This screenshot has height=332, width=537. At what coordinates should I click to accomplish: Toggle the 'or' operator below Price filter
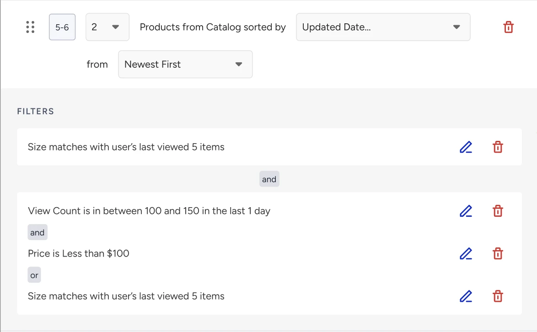(34, 275)
